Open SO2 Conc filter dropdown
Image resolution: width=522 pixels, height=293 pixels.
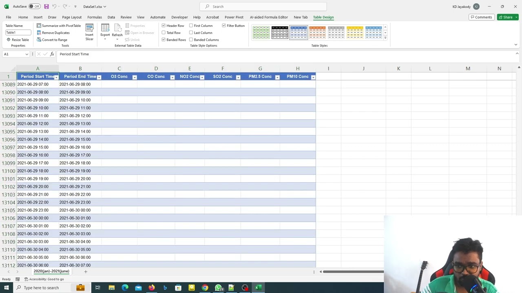(238, 77)
